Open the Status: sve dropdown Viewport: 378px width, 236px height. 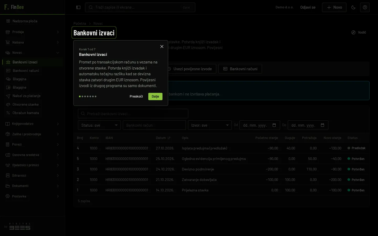point(99,125)
